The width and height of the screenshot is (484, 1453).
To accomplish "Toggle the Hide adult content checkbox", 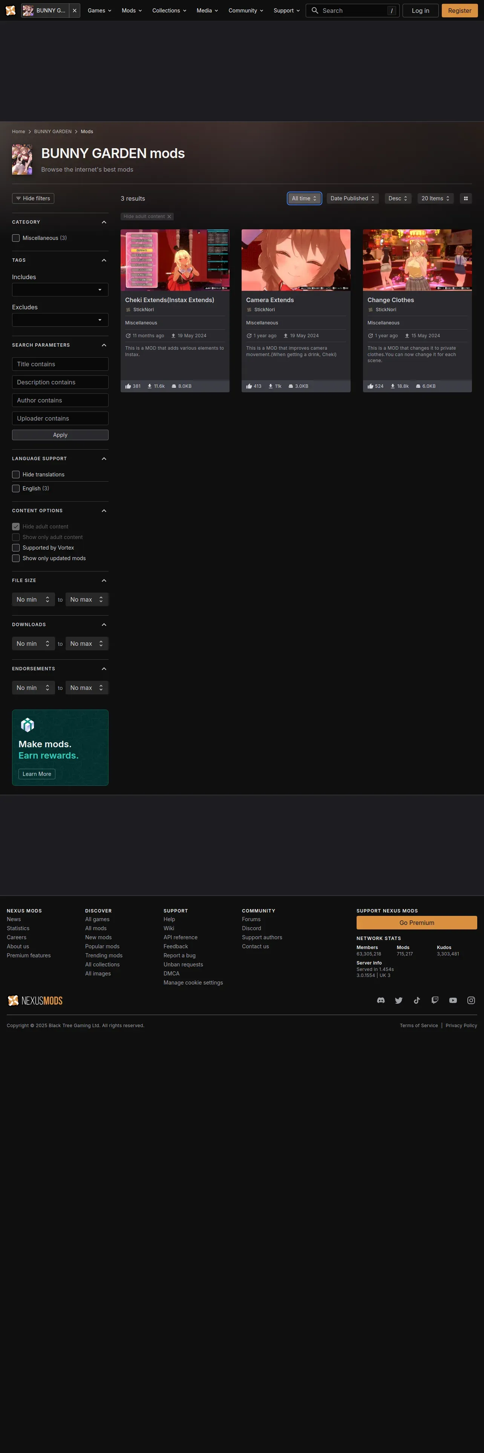I will [16, 526].
